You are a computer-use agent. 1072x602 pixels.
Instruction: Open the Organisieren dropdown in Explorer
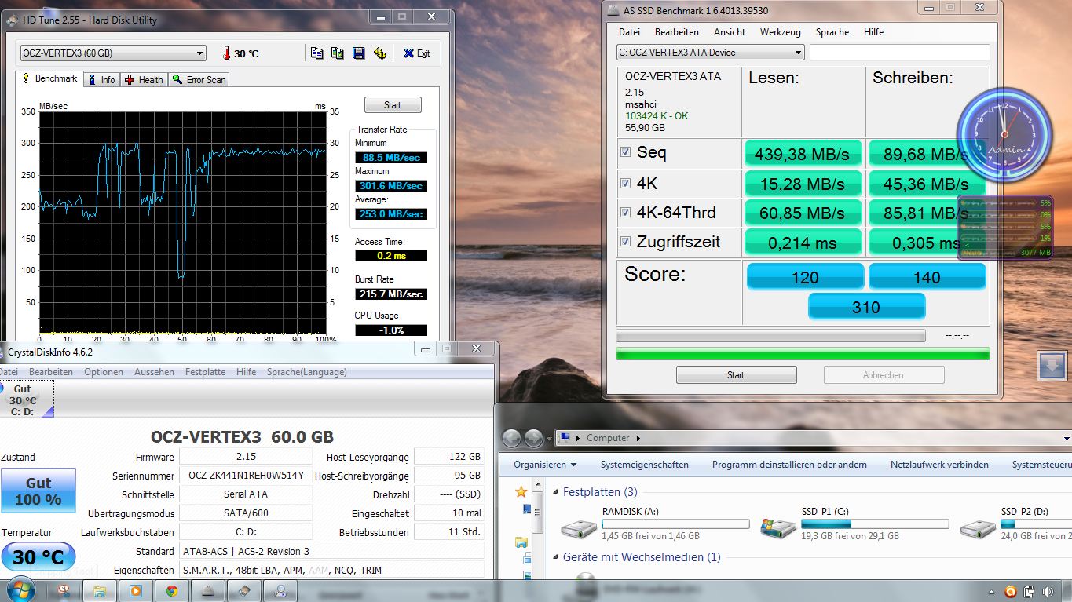(x=545, y=465)
